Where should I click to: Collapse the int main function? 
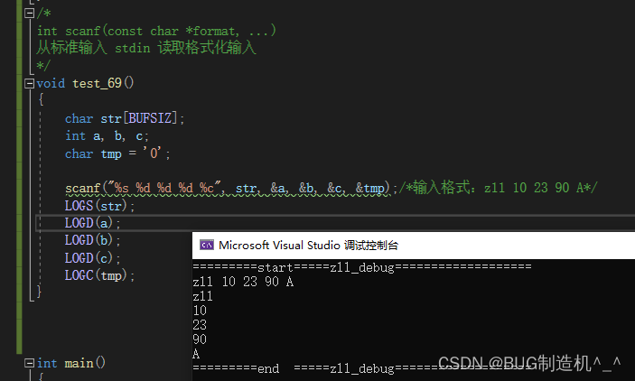coord(29,363)
